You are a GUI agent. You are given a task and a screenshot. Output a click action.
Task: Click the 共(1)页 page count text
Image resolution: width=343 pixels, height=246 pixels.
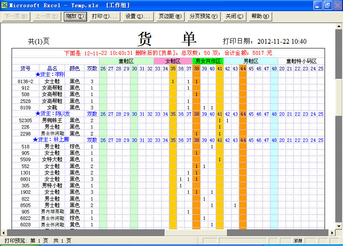click(39, 41)
